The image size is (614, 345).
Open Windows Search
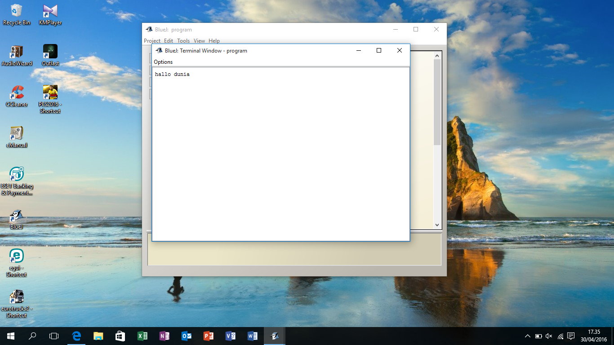click(31, 336)
